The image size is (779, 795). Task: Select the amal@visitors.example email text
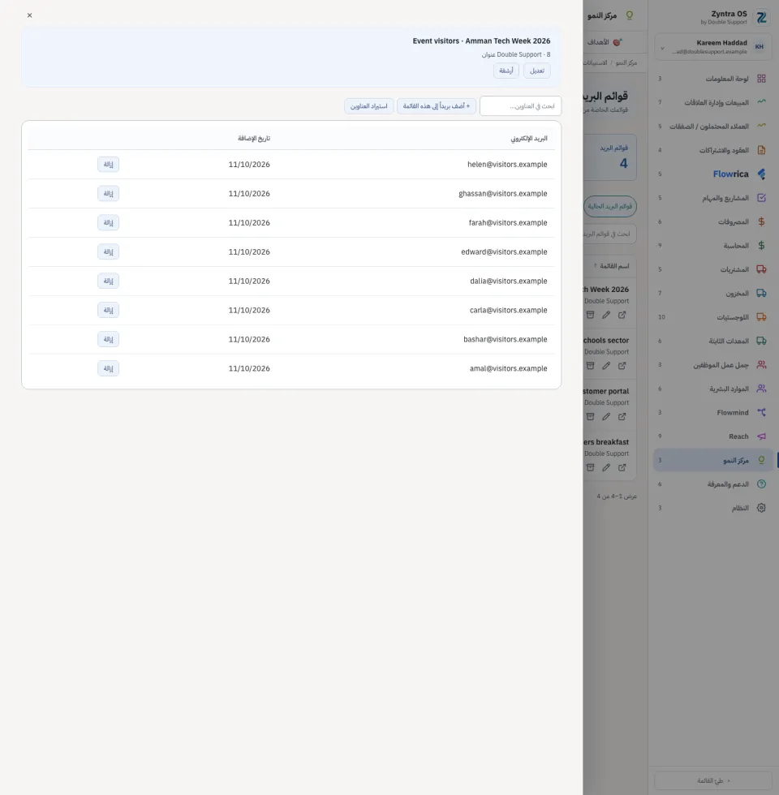coord(508,368)
